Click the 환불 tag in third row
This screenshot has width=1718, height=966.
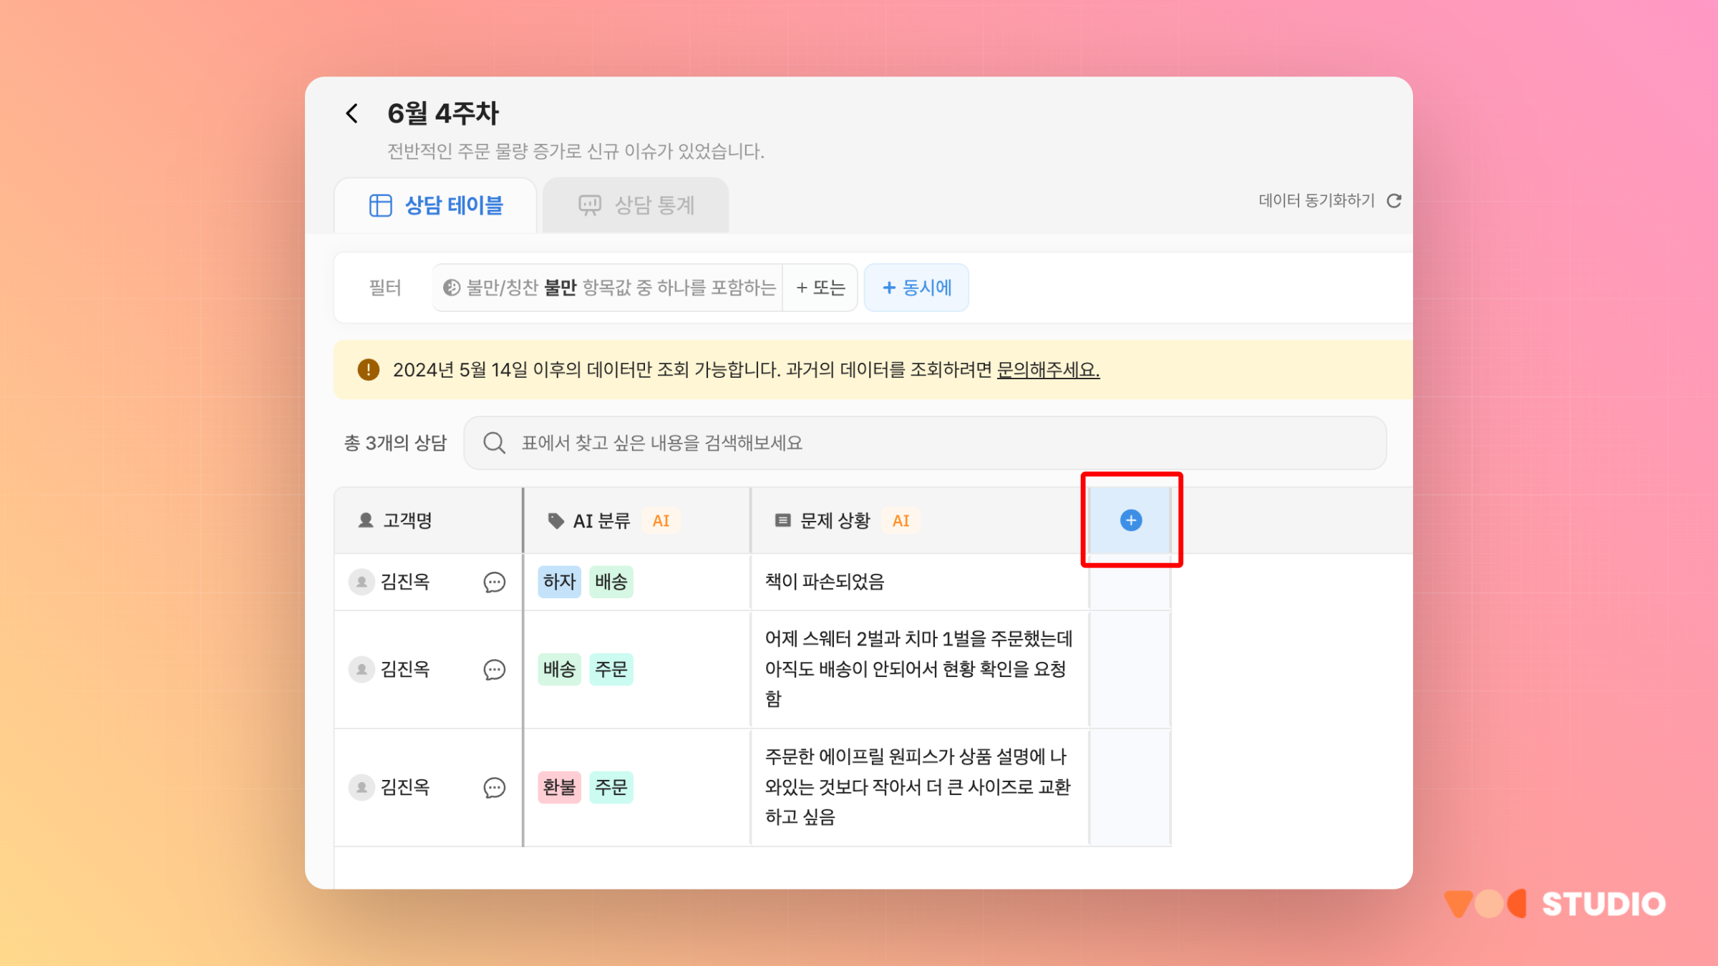(559, 787)
